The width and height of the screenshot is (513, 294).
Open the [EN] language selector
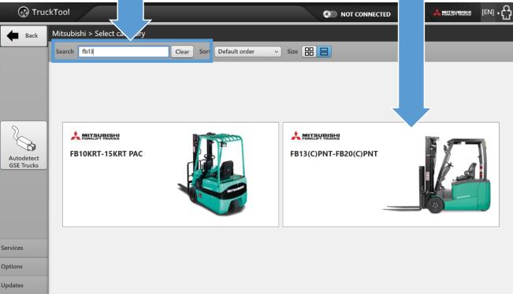click(490, 13)
